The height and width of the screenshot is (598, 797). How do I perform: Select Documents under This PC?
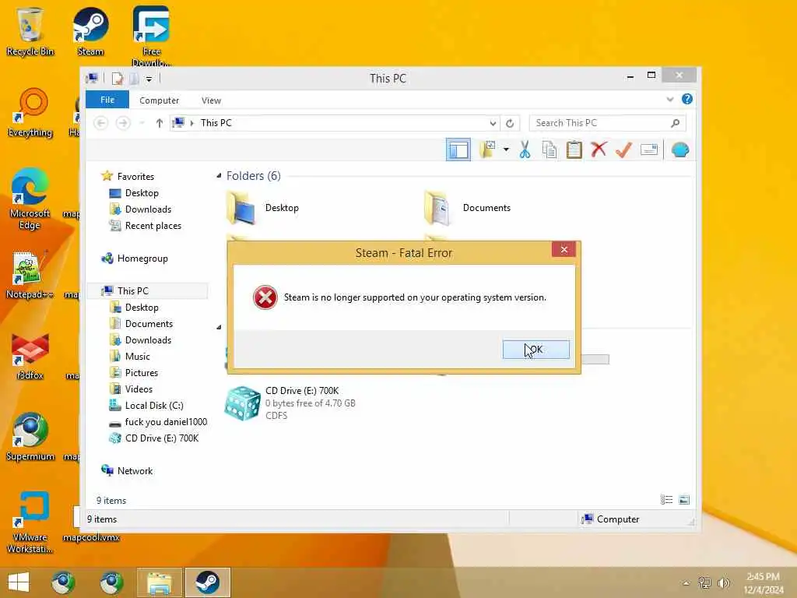(x=149, y=324)
